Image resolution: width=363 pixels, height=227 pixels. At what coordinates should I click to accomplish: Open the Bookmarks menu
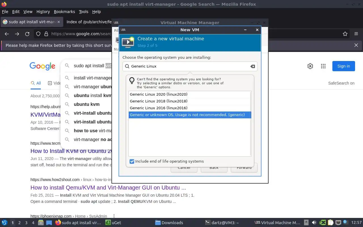pyautogui.click(x=64, y=12)
